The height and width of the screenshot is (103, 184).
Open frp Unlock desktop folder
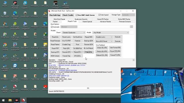(x=25, y=57)
